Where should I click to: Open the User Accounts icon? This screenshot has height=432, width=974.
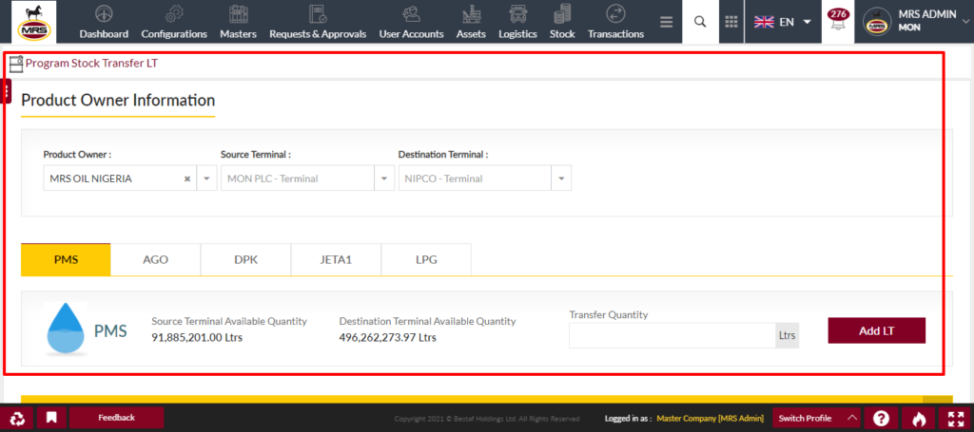411,13
